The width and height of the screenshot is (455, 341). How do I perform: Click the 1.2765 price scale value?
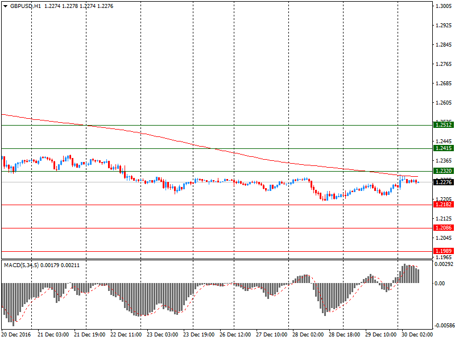tap(444, 64)
